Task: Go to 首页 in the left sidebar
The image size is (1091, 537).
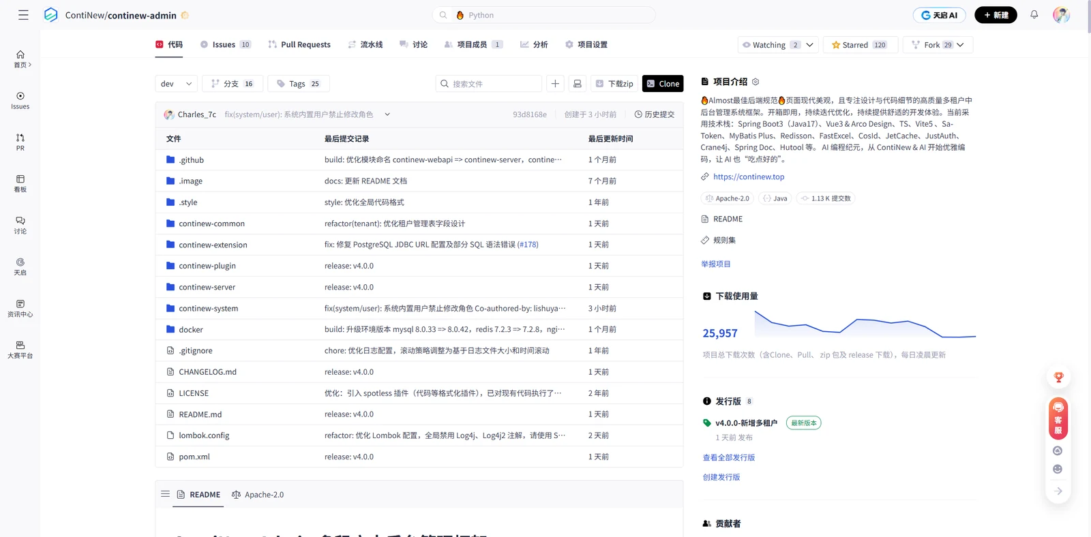Action: pyautogui.click(x=20, y=59)
